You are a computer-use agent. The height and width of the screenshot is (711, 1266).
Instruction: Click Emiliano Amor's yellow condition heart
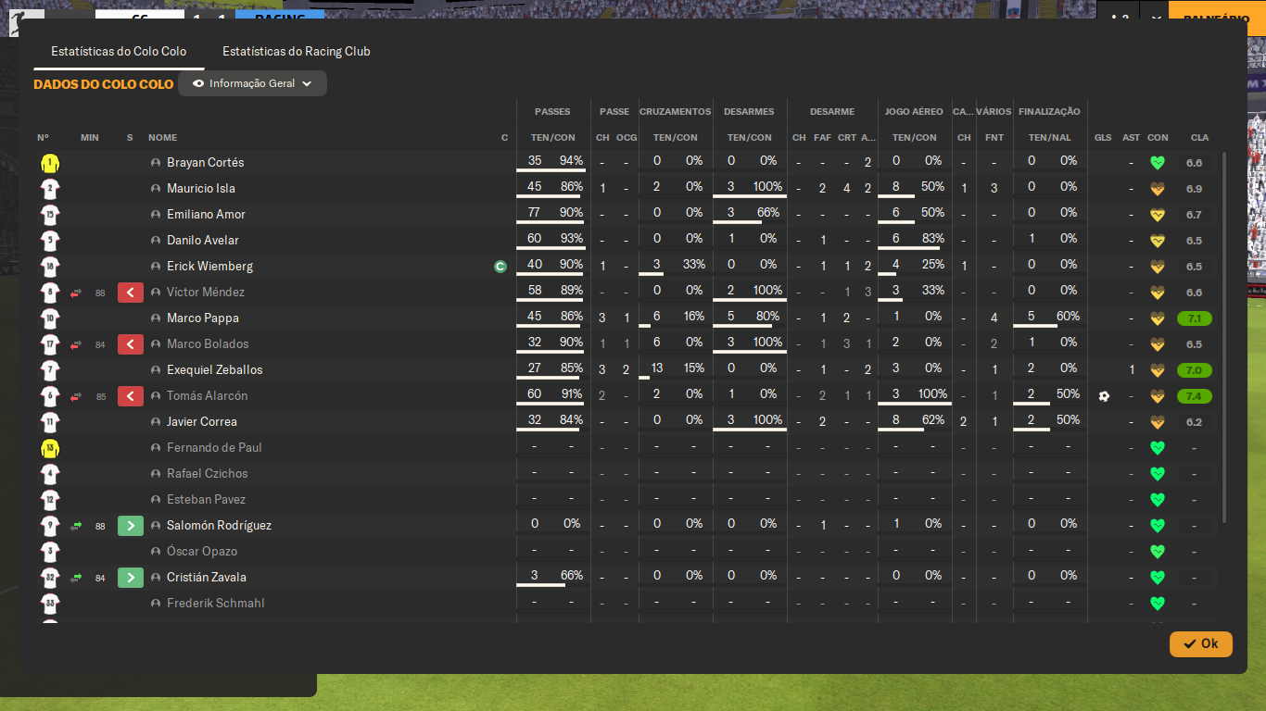click(1157, 215)
